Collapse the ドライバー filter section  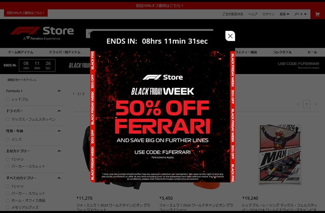[59, 111]
